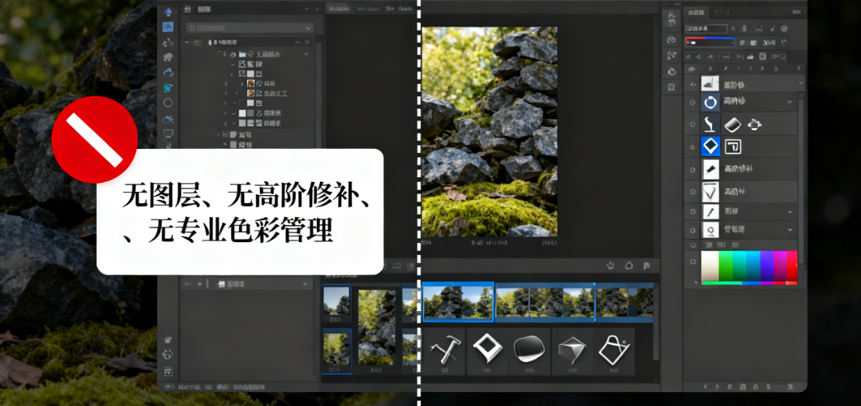Select the paint bucket tool tile
This screenshot has width=861, height=406.
(x=614, y=351)
